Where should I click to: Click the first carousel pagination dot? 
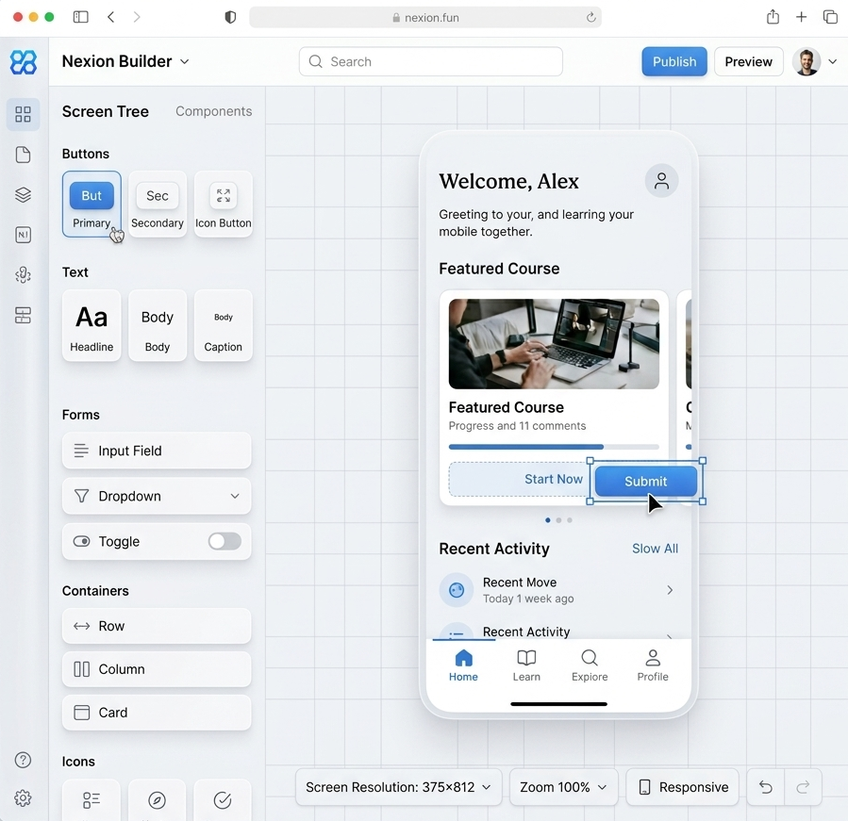coord(548,520)
